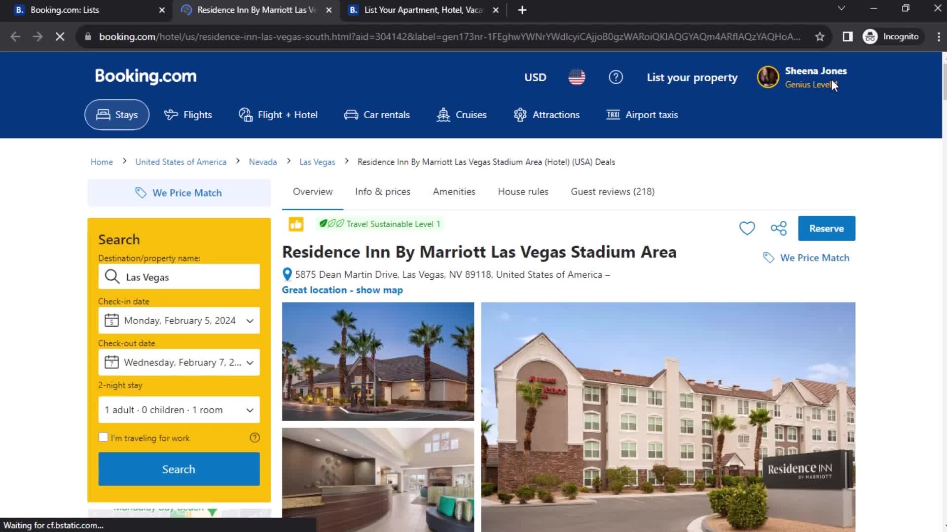Click We Price Match link under Reserve
This screenshot has height=532, width=947.
coord(815,258)
